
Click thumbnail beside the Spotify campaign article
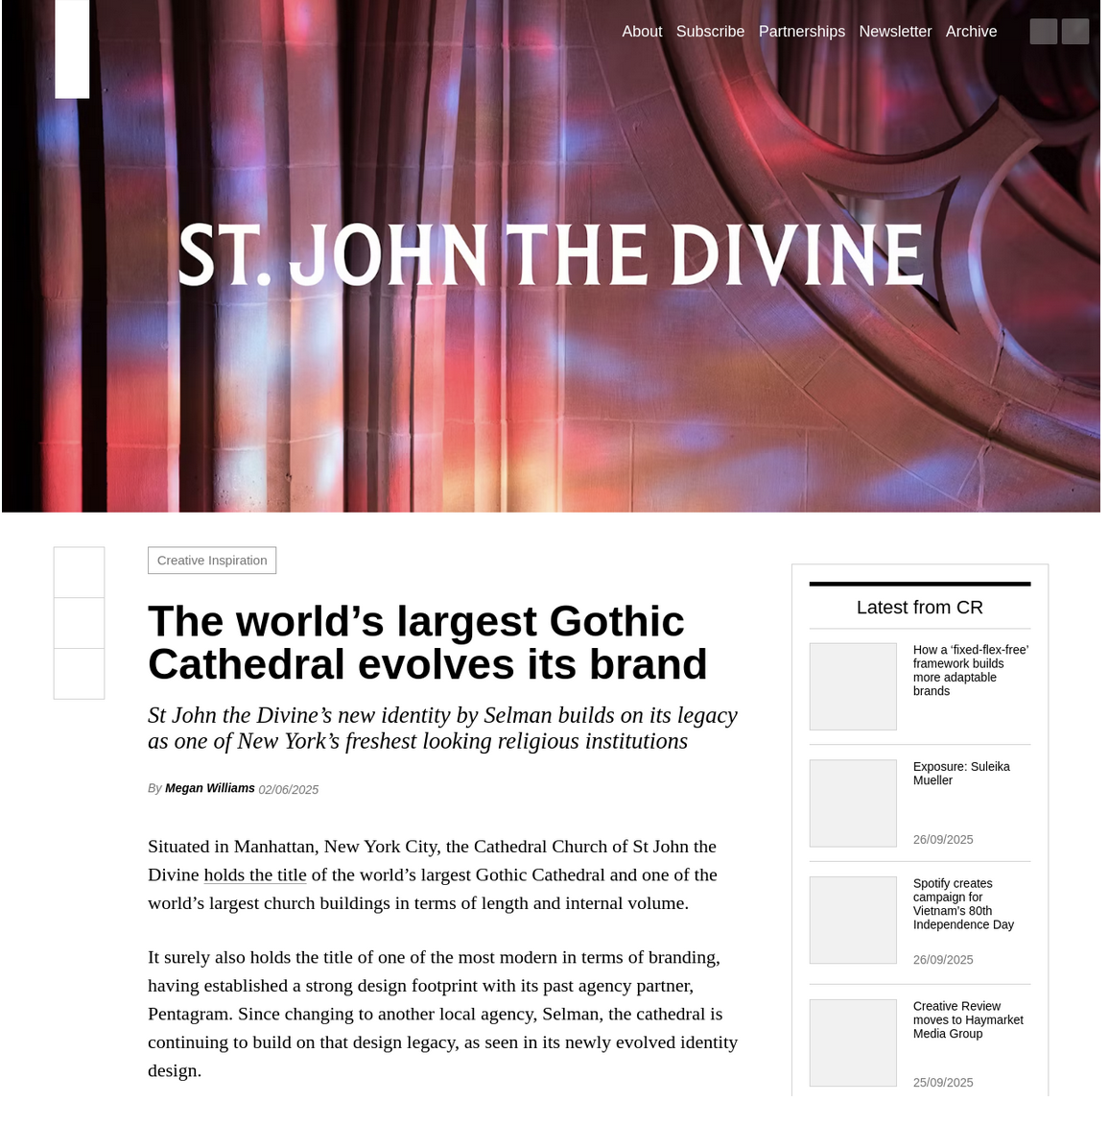[852, 920]
